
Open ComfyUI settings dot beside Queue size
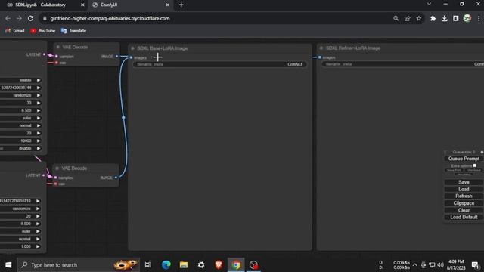point(482,152)
